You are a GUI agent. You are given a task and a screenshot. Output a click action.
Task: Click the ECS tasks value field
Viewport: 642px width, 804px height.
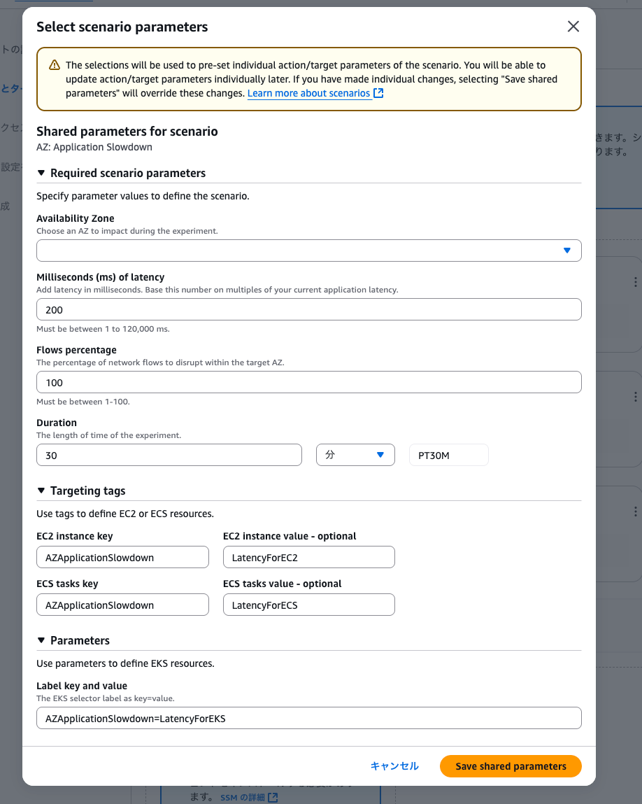point(308,605)
